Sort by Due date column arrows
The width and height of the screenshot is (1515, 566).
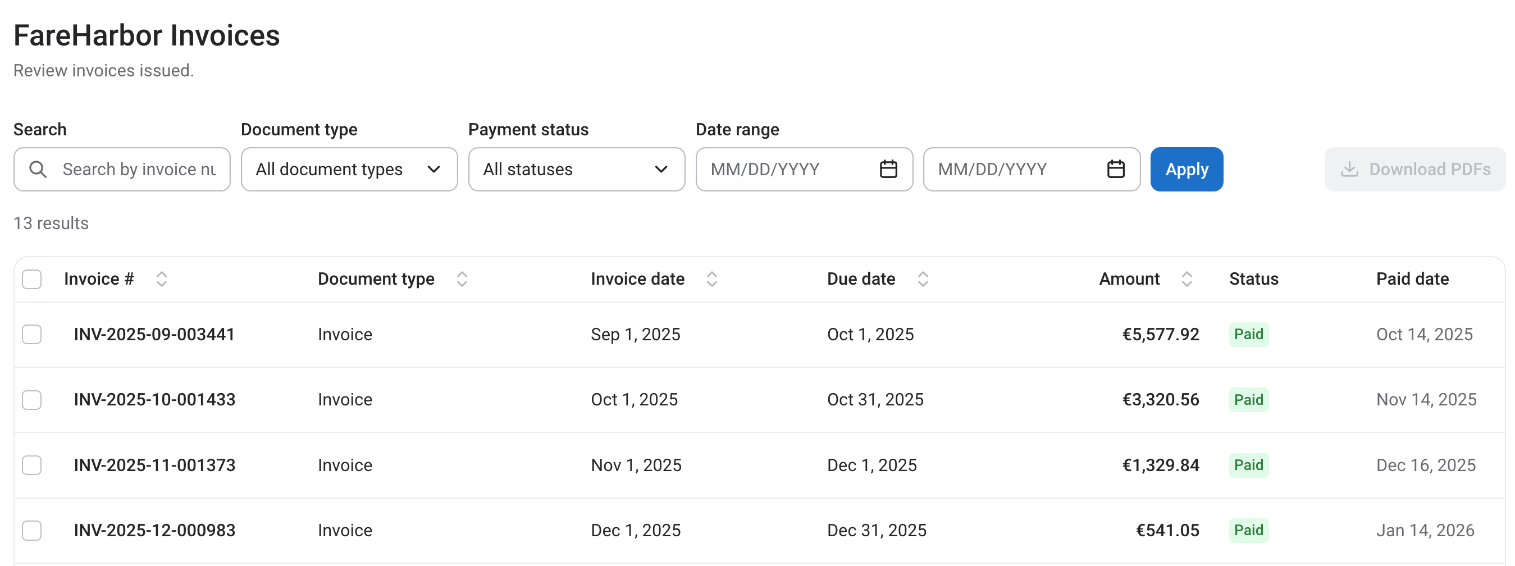923,279
